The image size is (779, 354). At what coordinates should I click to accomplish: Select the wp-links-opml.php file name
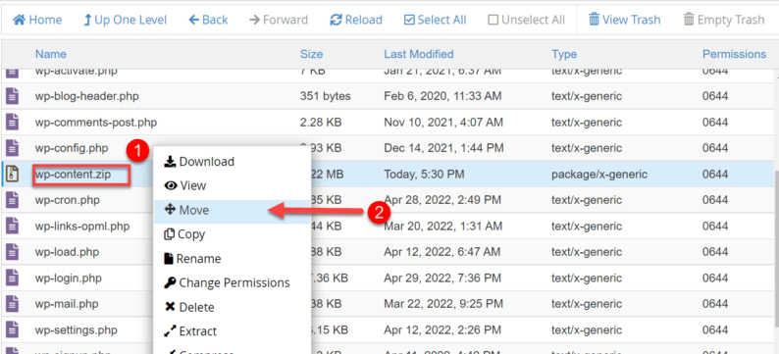[x=82, y=226]
